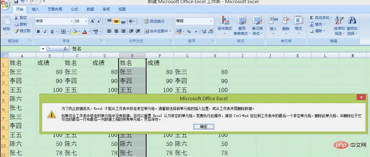
Task: Toggle Wrap Text (自动换行)
Action: (x=154, y=21)
